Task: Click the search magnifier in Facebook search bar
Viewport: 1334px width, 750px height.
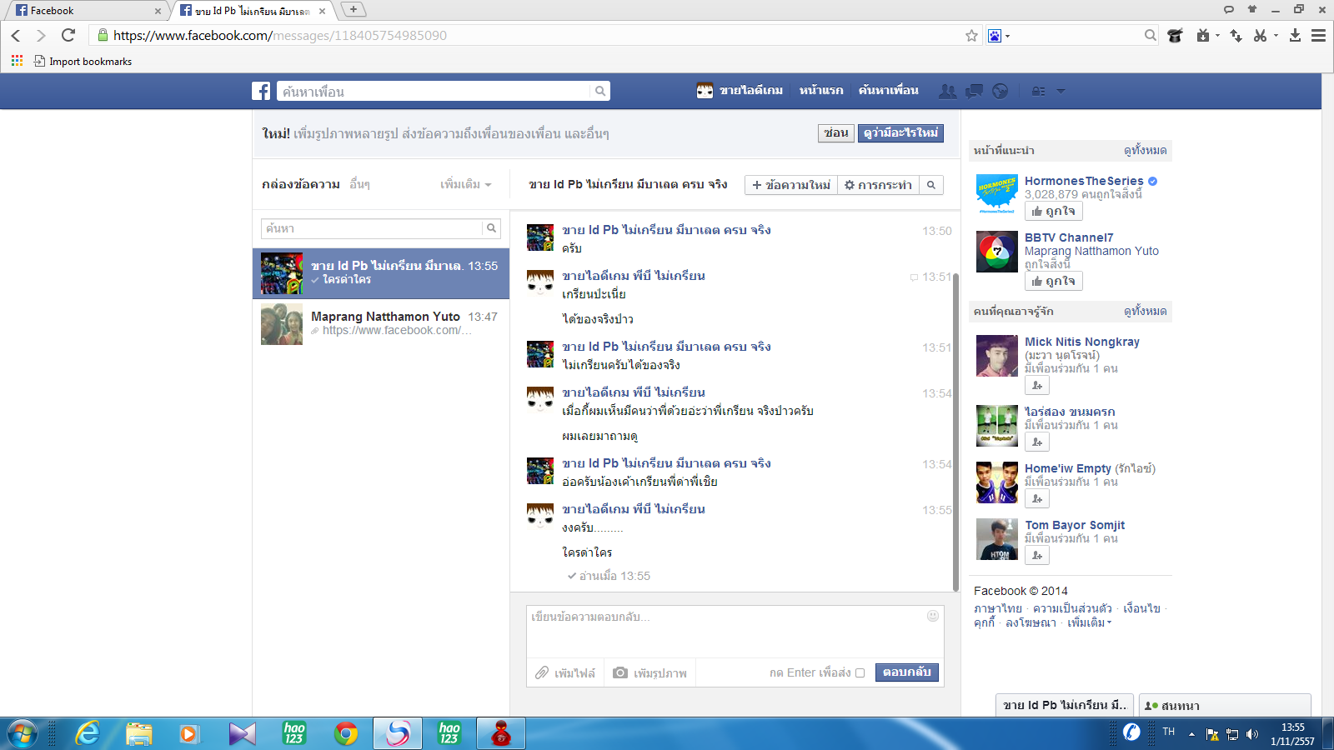Action: [599, 91]
